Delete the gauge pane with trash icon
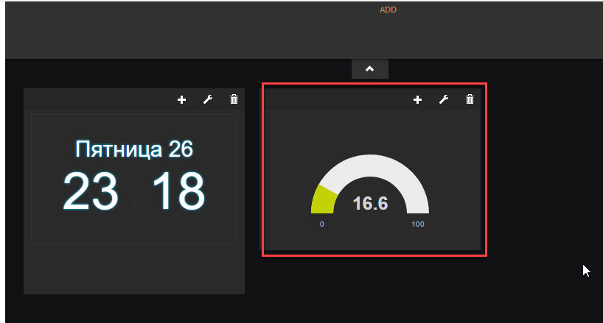603x323 pixels. pos(470,99)
